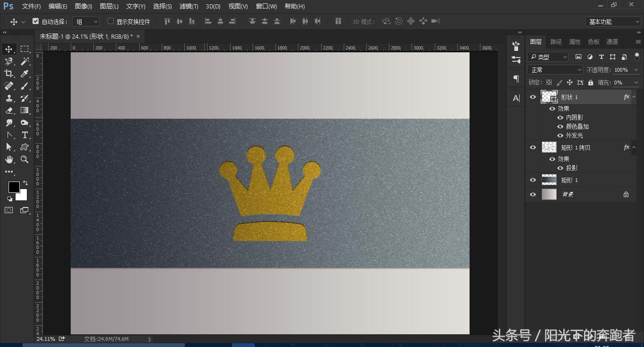Switch to the 通道 tab
The width and height of the screenshot is (644, 347).
pos(612,42)
